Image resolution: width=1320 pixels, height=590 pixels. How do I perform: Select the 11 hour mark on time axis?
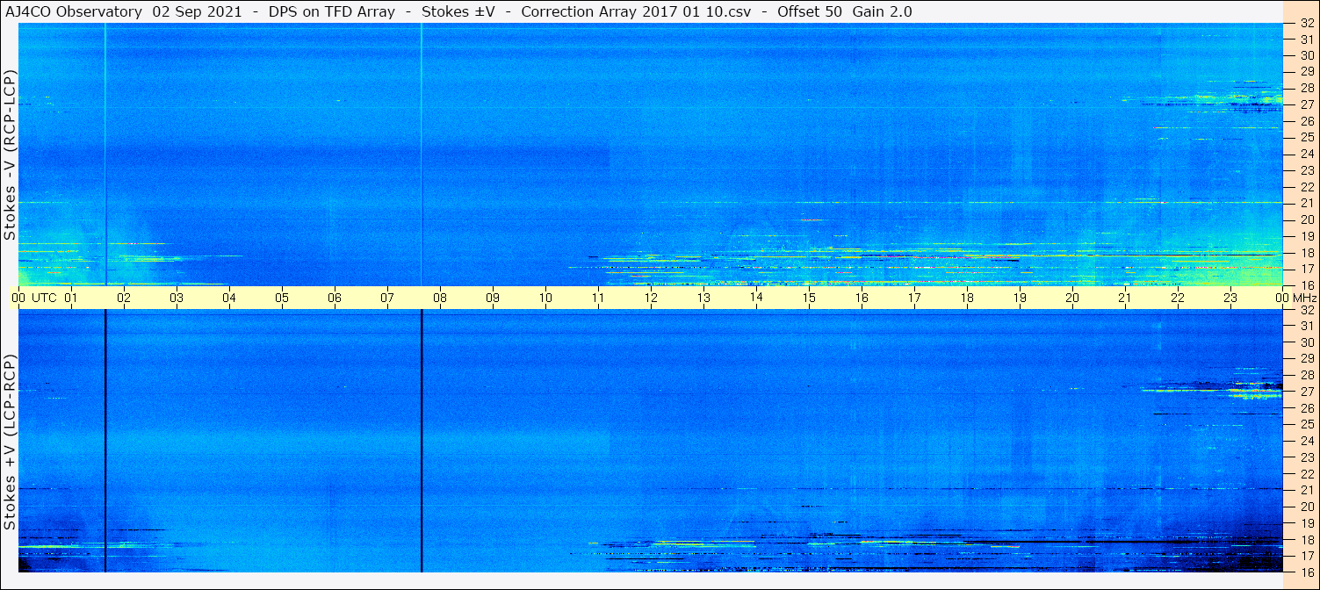coord(598,298)
